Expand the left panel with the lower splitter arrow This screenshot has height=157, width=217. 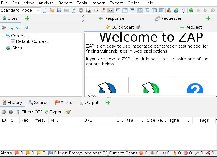click(x=83, y=21)
